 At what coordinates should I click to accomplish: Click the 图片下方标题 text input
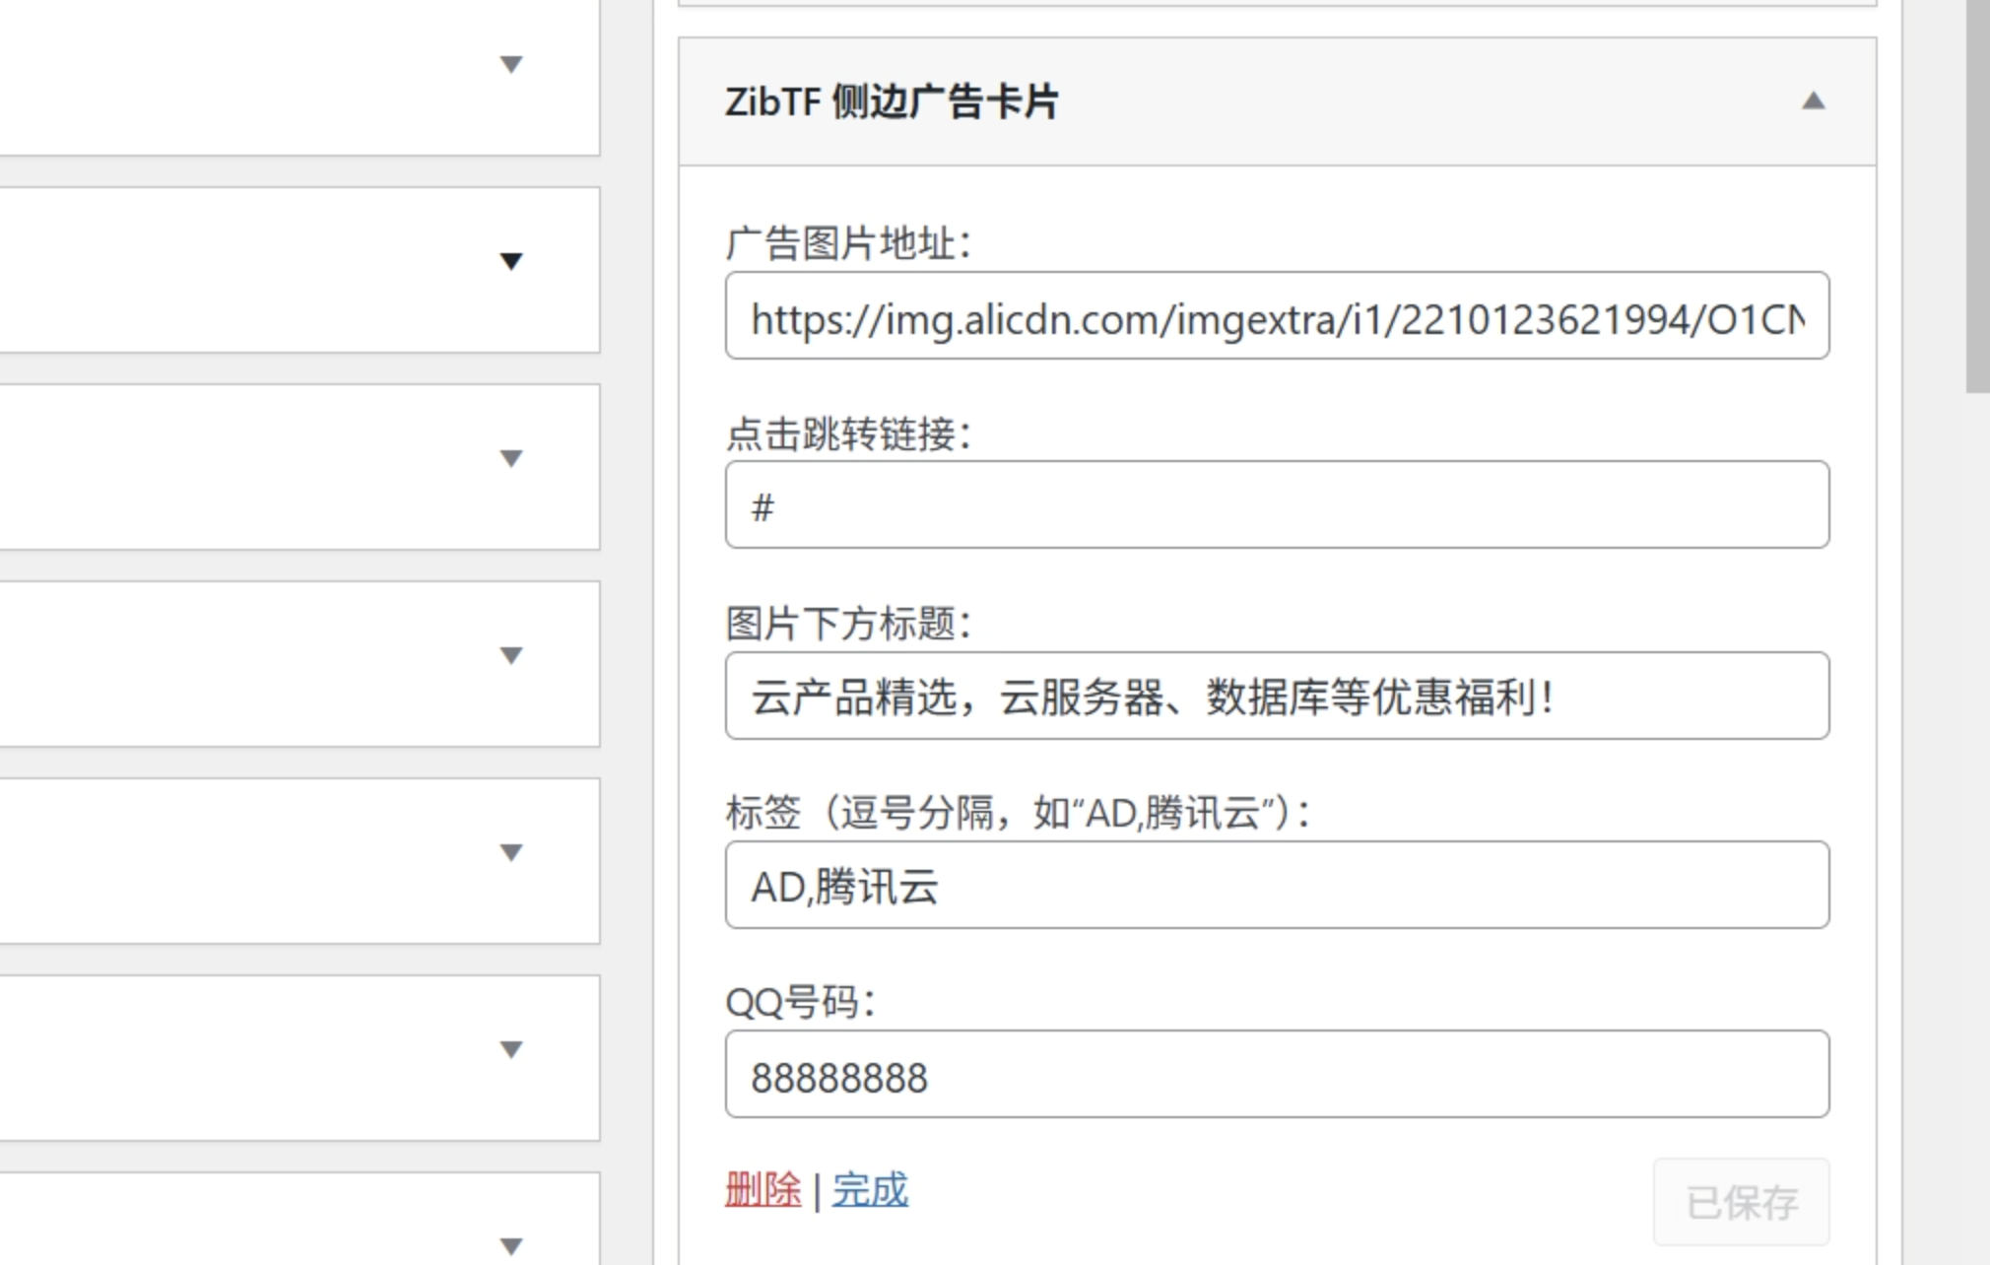(1277, 697)
